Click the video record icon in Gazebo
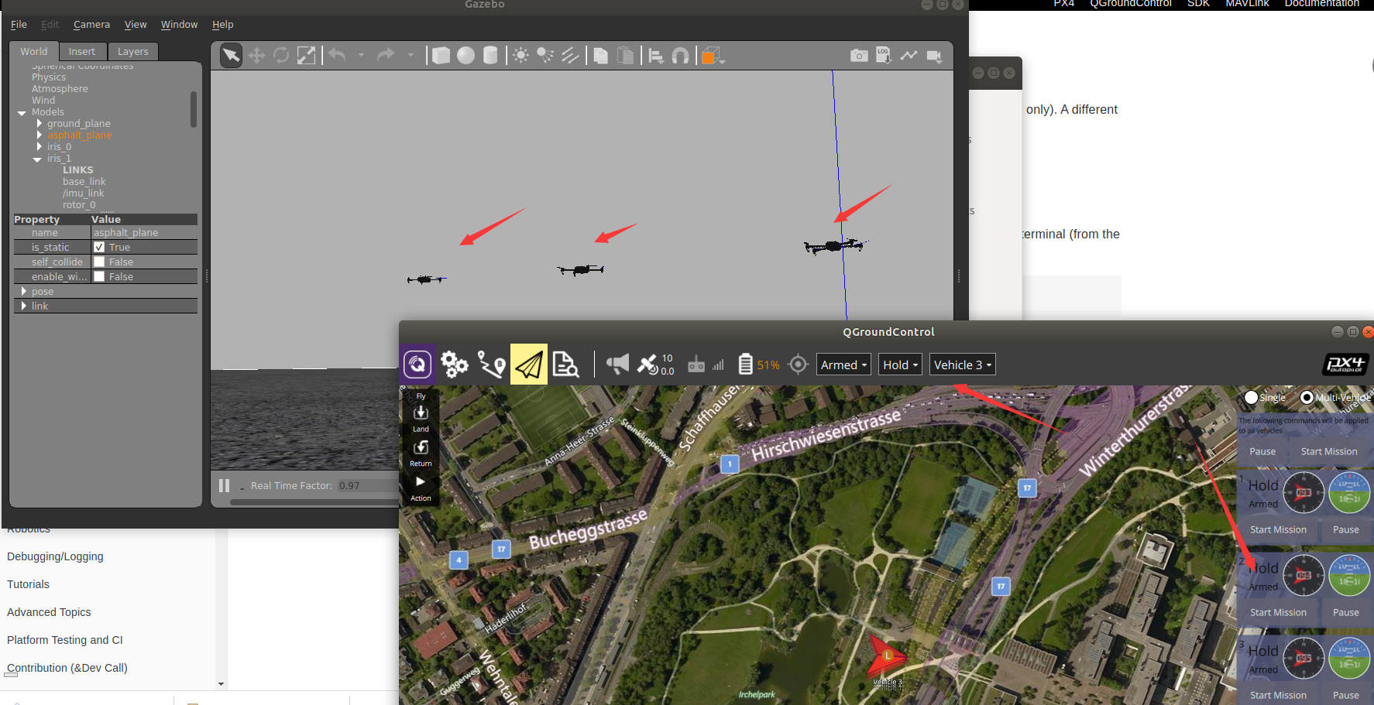Screen dimensions: 1374x705 tap(934, 56)
